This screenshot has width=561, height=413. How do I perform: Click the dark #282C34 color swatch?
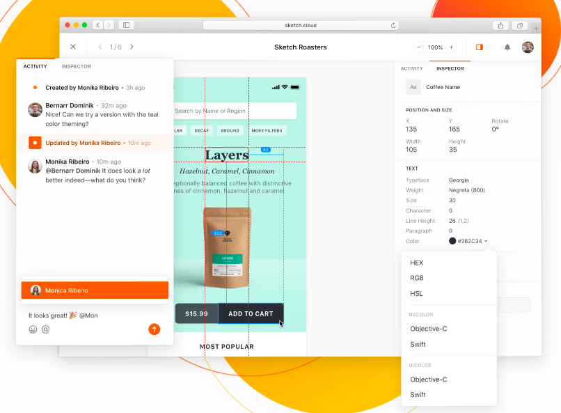[452, 241]
